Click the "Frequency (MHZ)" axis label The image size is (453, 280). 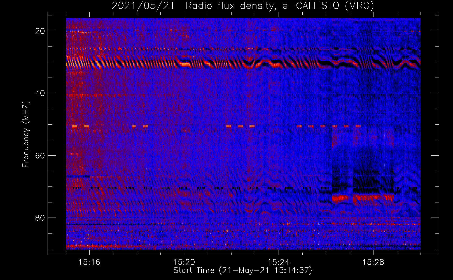click(x=25, y=134)
